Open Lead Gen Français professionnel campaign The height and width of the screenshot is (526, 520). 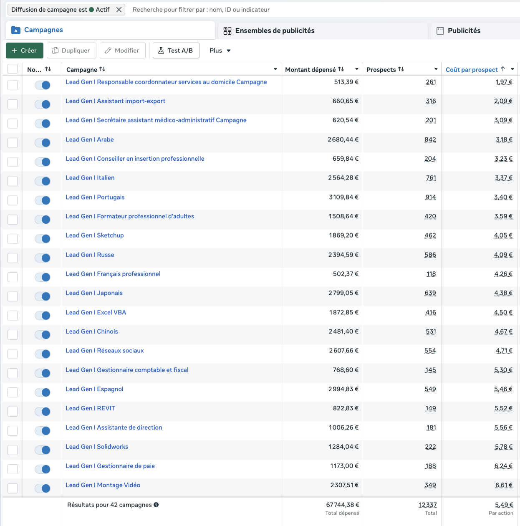113,274
